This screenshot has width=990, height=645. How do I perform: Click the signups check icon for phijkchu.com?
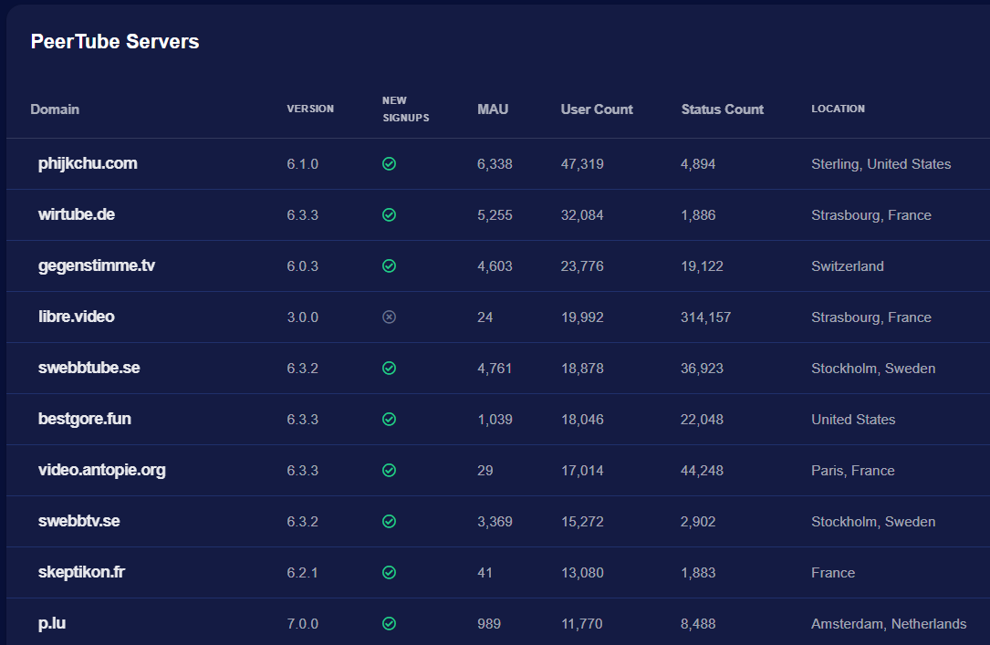click(x=389, y=164)
